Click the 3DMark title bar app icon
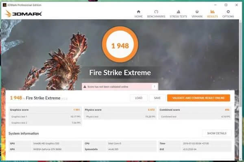This screenshot has height=162, width=244. 4,5
